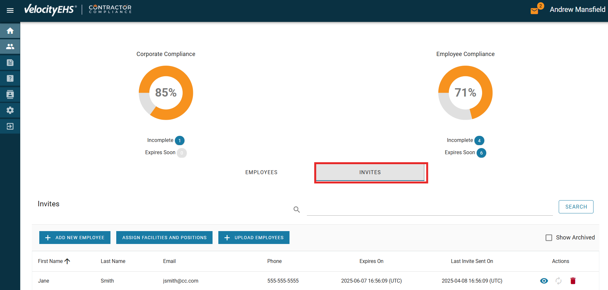Sort by First Name column arrow
This screenshot has height=290, width=608.
pos(67,261)
